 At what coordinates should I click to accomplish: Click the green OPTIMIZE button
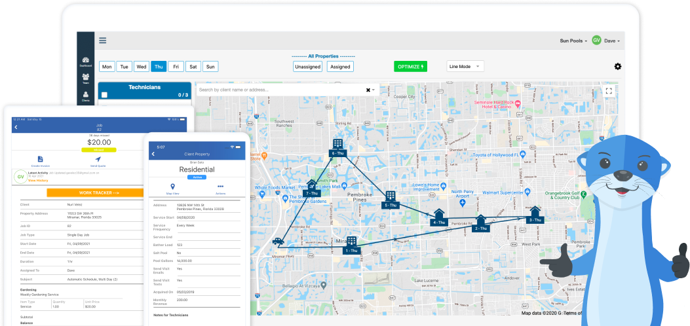click(x=410, y=66)
